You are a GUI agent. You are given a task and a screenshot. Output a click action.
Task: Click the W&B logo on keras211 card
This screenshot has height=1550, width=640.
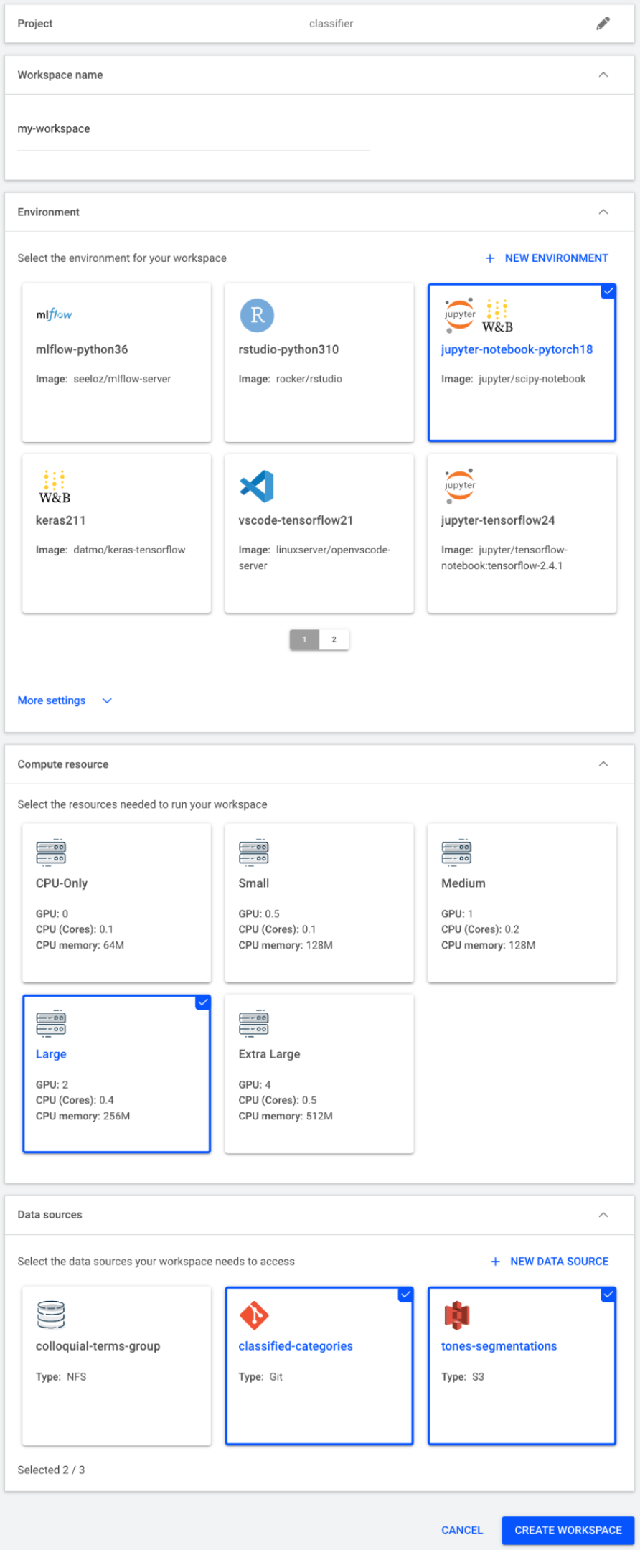(55, 487)
